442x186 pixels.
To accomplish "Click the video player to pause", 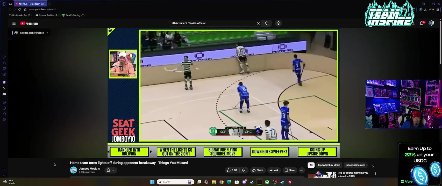I will tap(224, 93).
